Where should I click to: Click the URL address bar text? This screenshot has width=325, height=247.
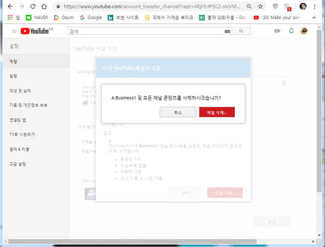(152, 7)
